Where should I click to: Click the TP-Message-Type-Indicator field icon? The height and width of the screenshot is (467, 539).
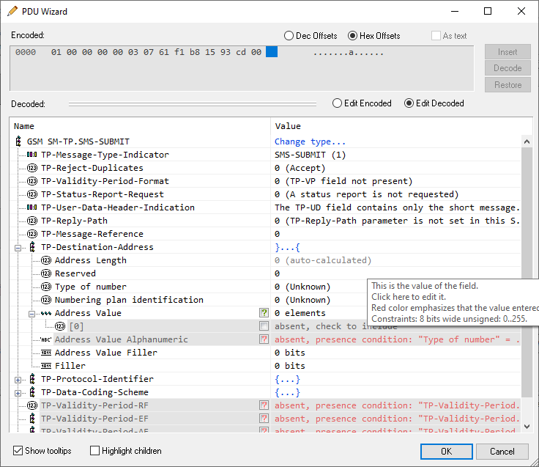32,155
